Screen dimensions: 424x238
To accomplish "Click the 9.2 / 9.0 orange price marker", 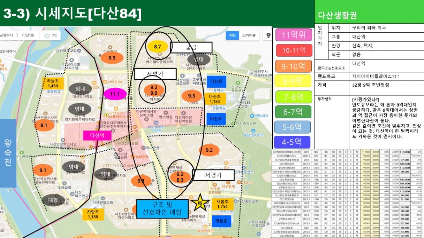I will tap(154, 90).
